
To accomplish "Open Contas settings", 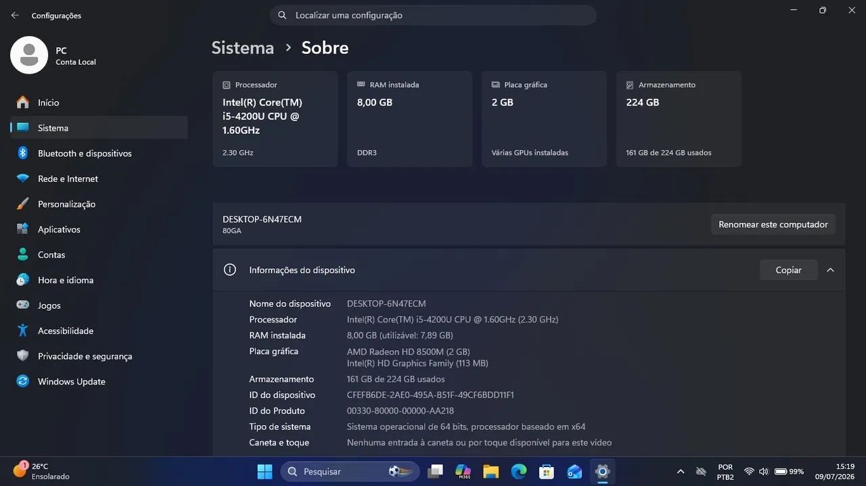I will 99,254.
